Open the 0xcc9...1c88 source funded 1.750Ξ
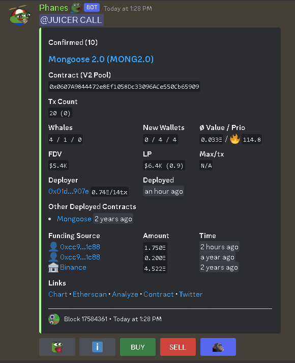Image resolution: width=295 pixels, height=363 pixels. (80, 247)
